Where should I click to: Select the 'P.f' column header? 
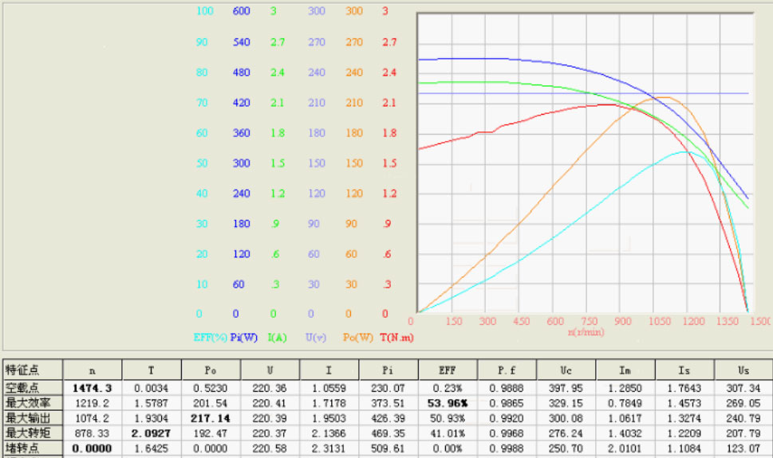pos(507,370)
